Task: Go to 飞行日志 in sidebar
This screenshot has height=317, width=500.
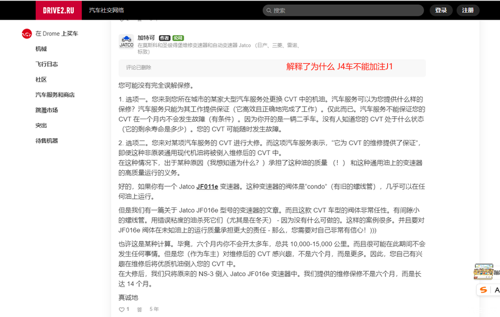Action: (x=46, y=64)
